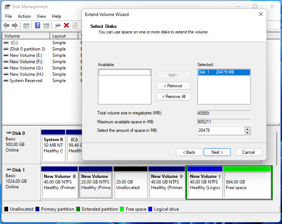282x224 pixels.
Task: Decrease space amount with down spinner arrow
Action: coord(247,133)
